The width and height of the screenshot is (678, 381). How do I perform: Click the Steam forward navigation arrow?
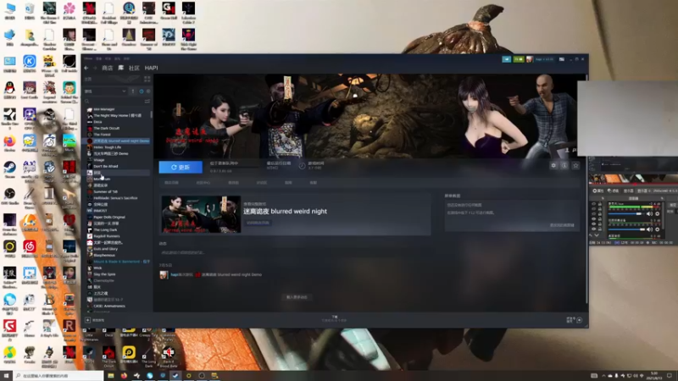[95, 68]
